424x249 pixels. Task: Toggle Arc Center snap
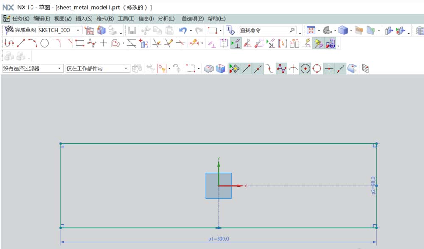pyautogui.click(x=305, y=69)
